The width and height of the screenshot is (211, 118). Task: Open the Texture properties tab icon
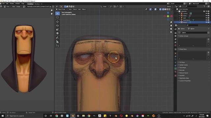[175, 76]
